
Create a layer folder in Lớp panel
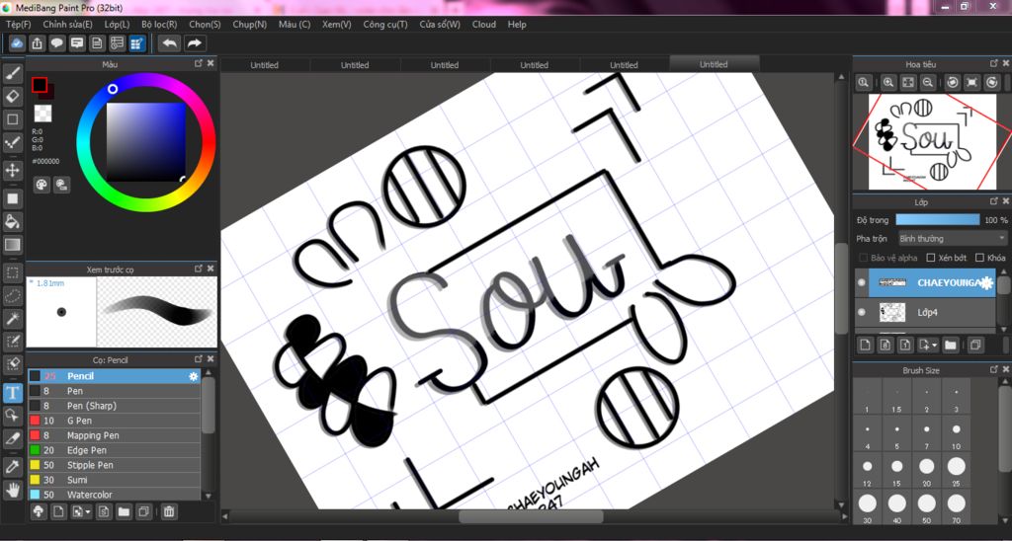click(950, 345)
